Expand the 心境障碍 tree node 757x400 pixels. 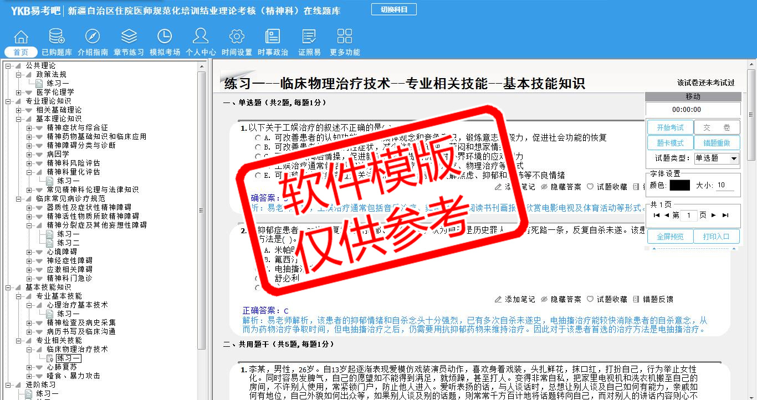29,252
